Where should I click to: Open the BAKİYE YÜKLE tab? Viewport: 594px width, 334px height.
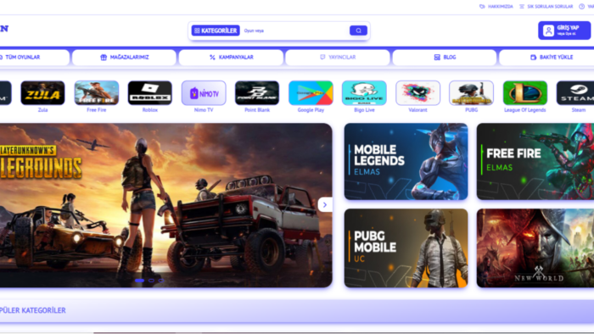click(x=547, y=57)
